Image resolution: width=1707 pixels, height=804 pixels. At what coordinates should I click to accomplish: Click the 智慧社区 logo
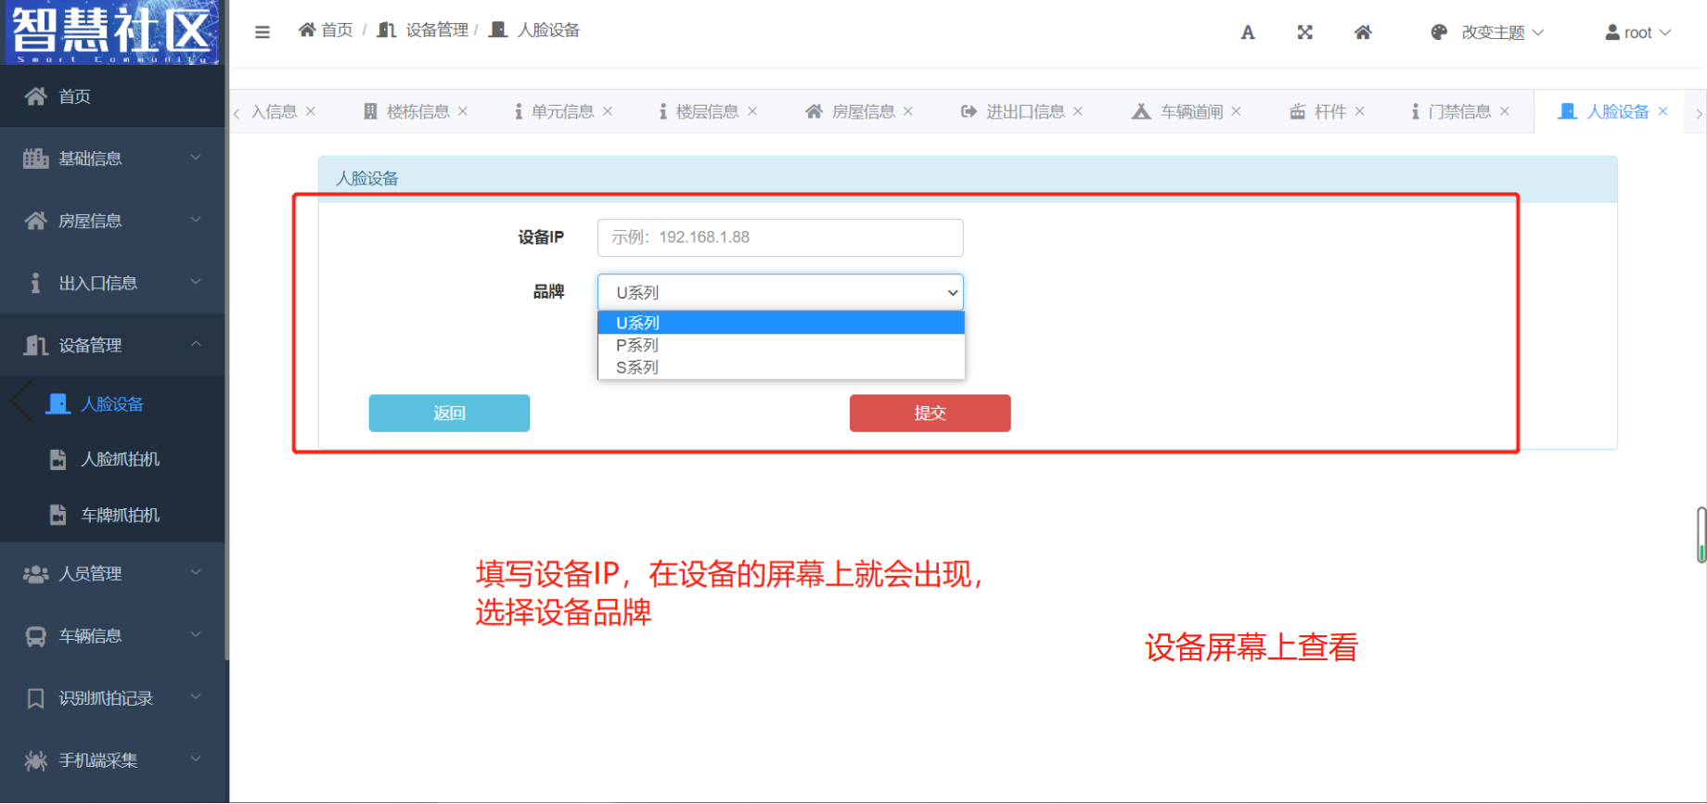113,32
